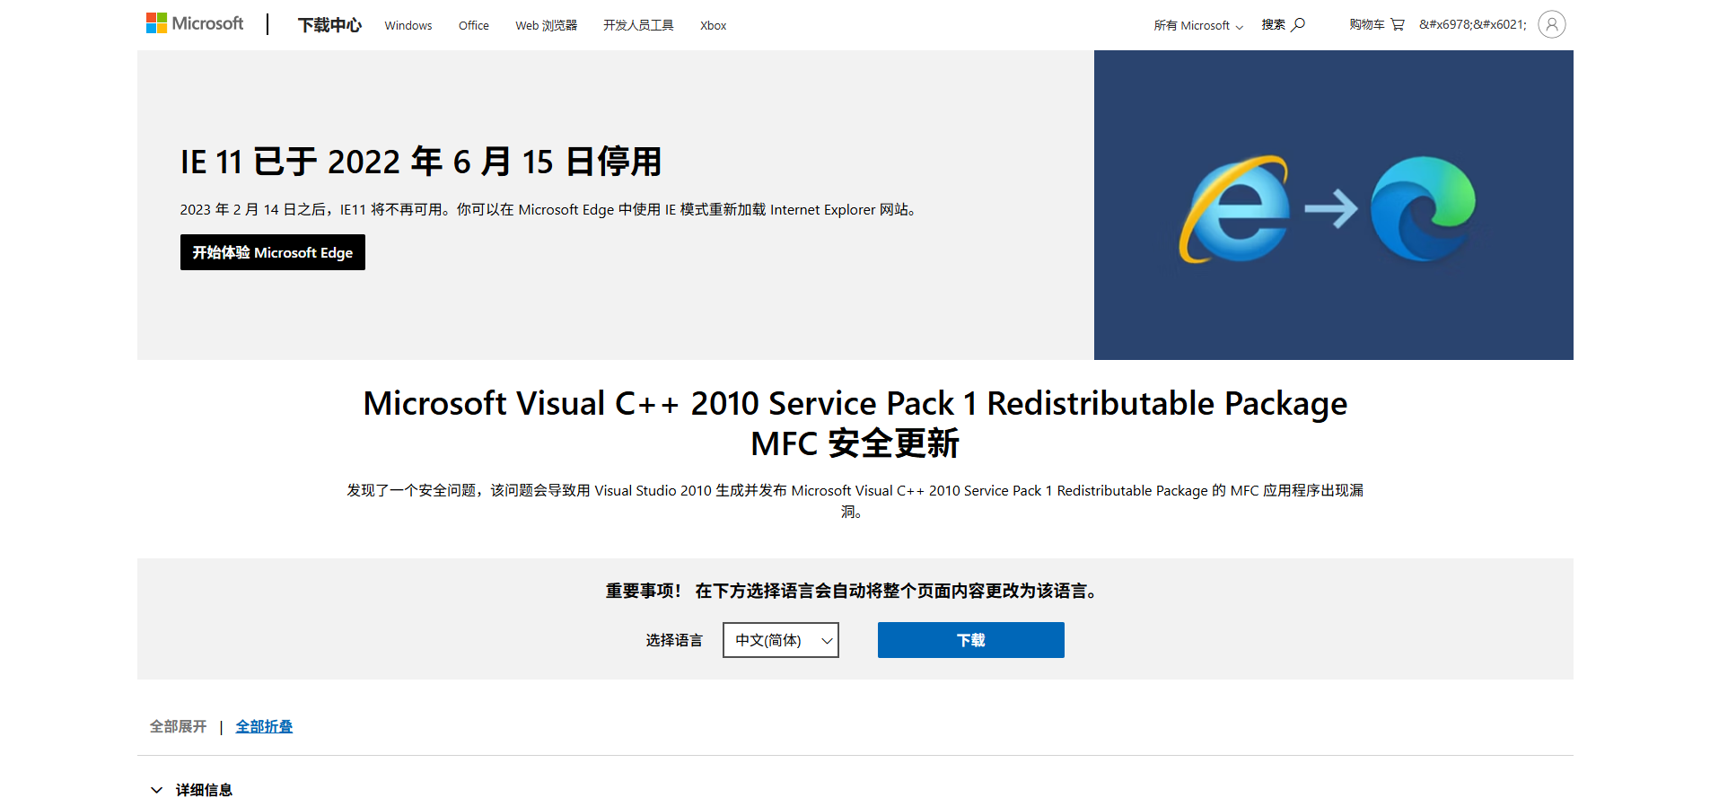Click the 全部展开 link
1710x807 pixels.
point(178,726)
